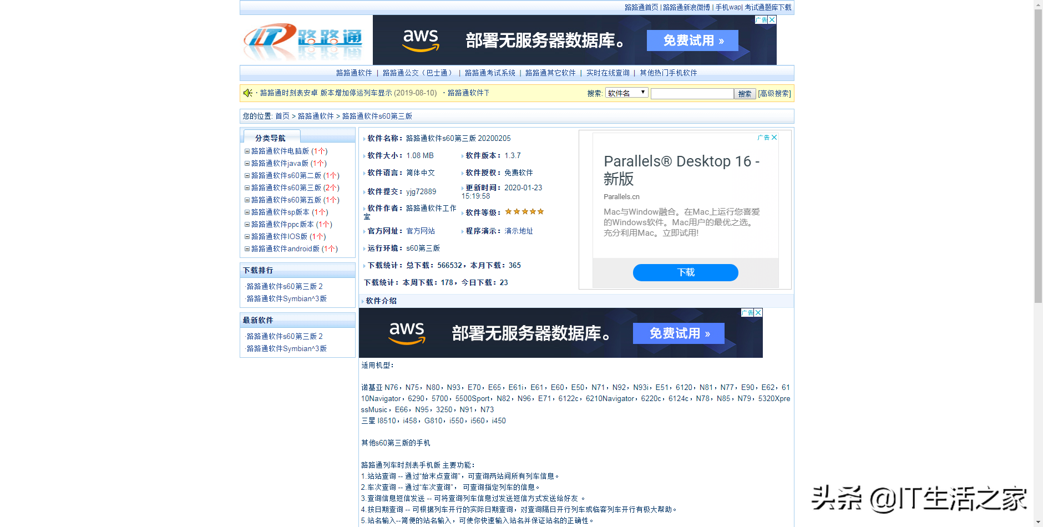Toggle the 路路通软件s60第三版 tree icon
This screenshot has height=527, width=1043.
pos(247,188)
